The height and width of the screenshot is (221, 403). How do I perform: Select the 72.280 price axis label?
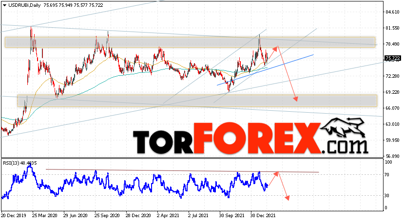click(x=392, y=76)
